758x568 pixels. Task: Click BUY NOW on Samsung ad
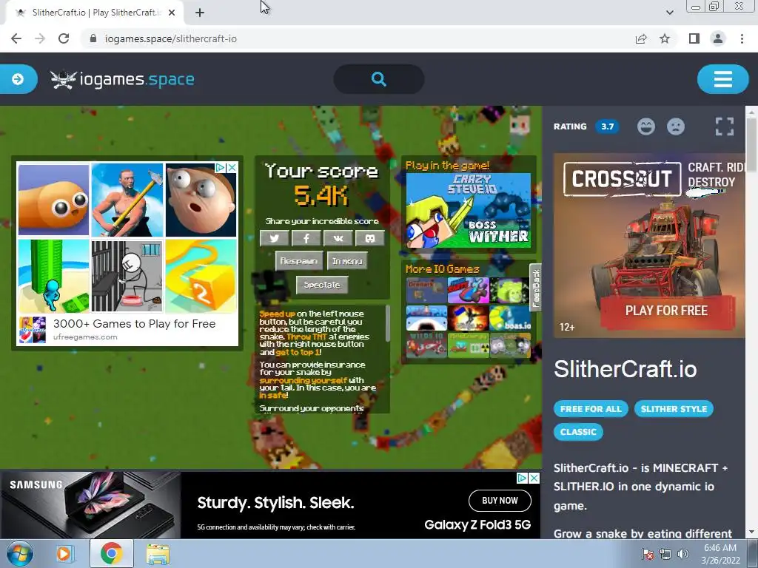pyautogui.click(x=500, y=501)
